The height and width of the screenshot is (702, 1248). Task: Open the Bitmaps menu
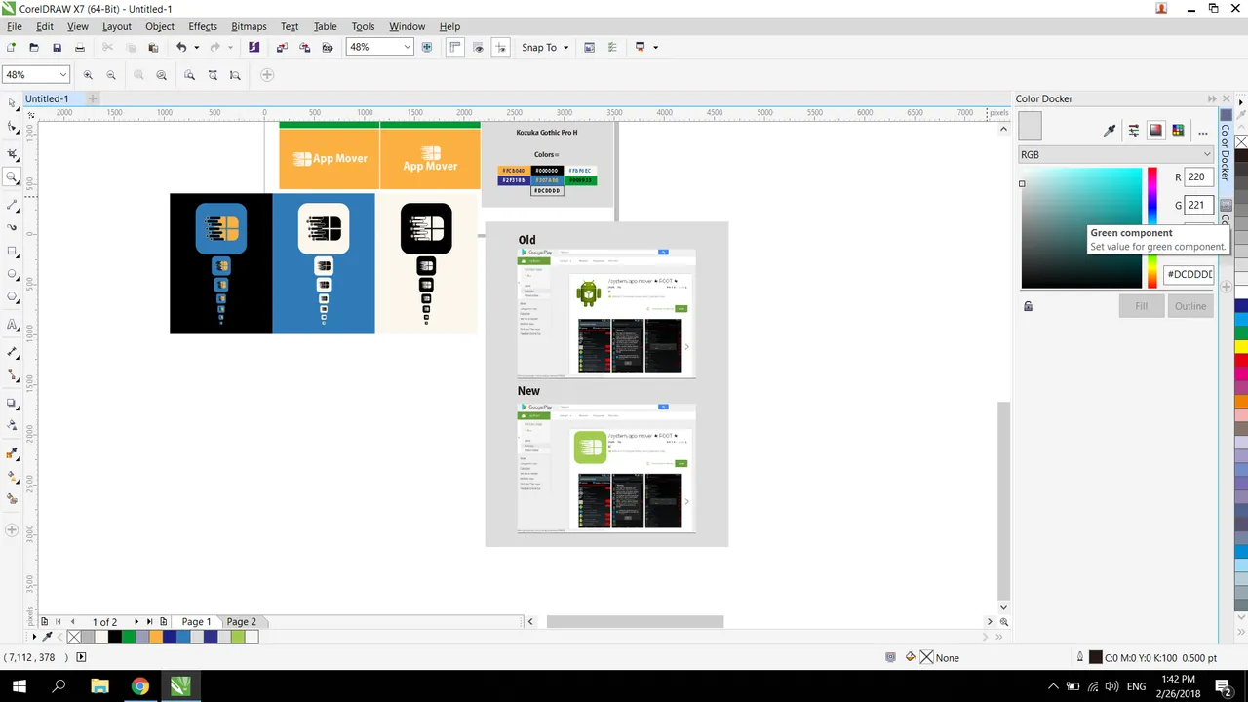point(250,26)
